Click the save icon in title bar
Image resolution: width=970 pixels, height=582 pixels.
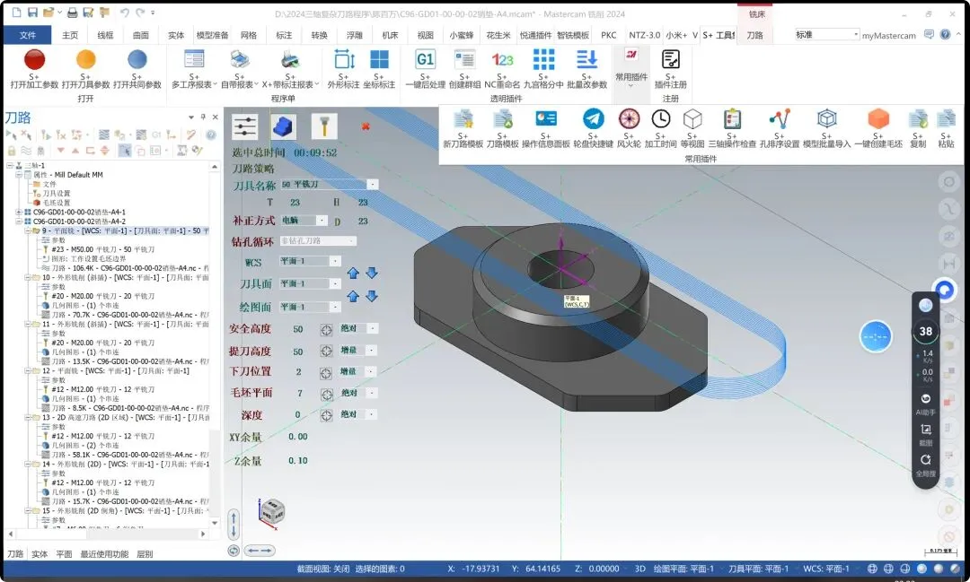32,13
